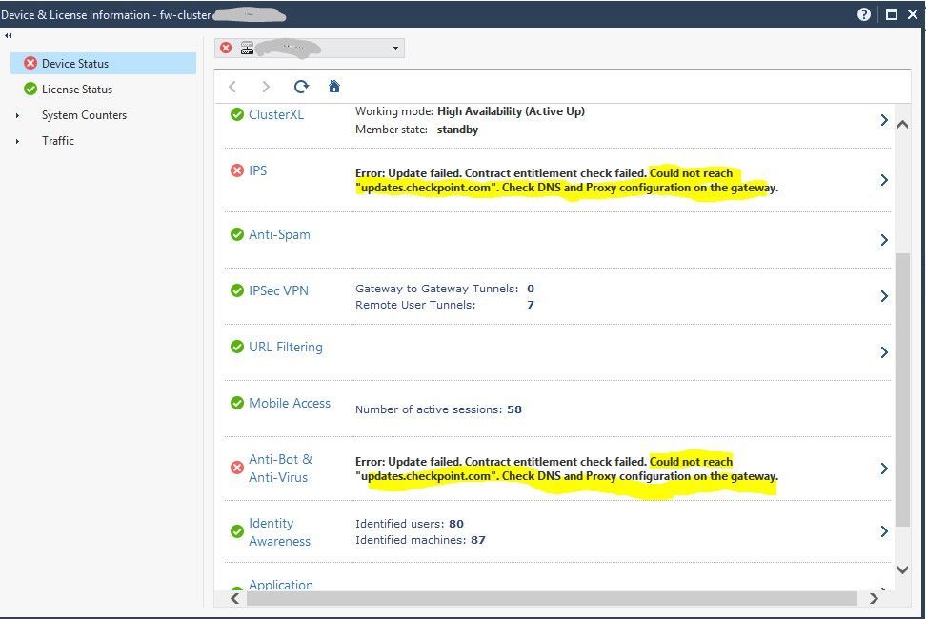The image size is (926, 619).
Task: Expand the Traffic tree node
Action: pos(17,141)
